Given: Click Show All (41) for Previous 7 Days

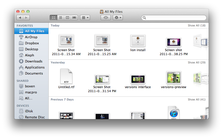Looking at the screenshot, I should [197, 99].
